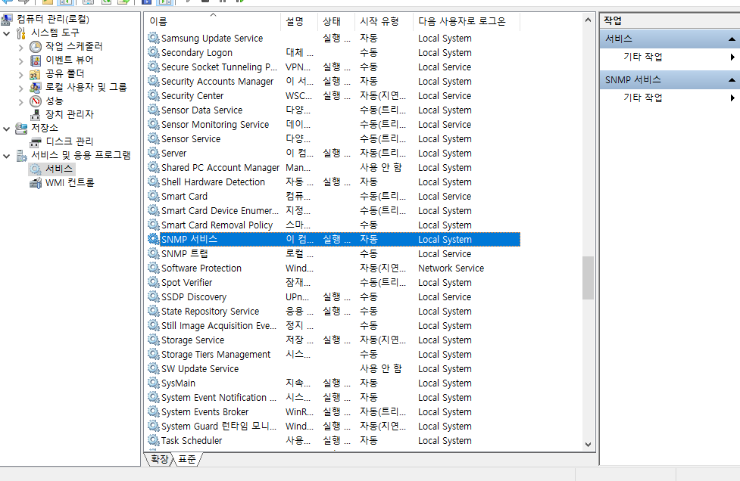740x481 pixels.
Task: Select the Shell Hardware Detection service row
Action: 333,182
